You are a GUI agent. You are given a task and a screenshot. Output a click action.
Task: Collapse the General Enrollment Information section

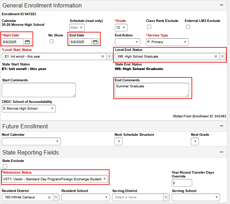click(x=222, y=5)
